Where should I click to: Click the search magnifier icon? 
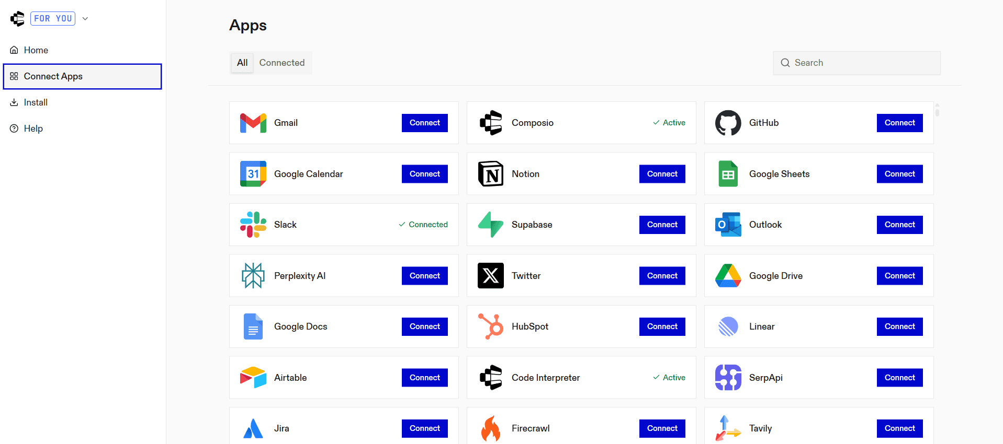[x=785, y=63]
